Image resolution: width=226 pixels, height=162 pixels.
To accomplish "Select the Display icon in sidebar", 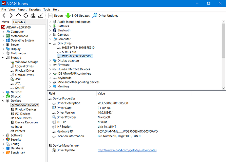I will (x=8, y=49).
